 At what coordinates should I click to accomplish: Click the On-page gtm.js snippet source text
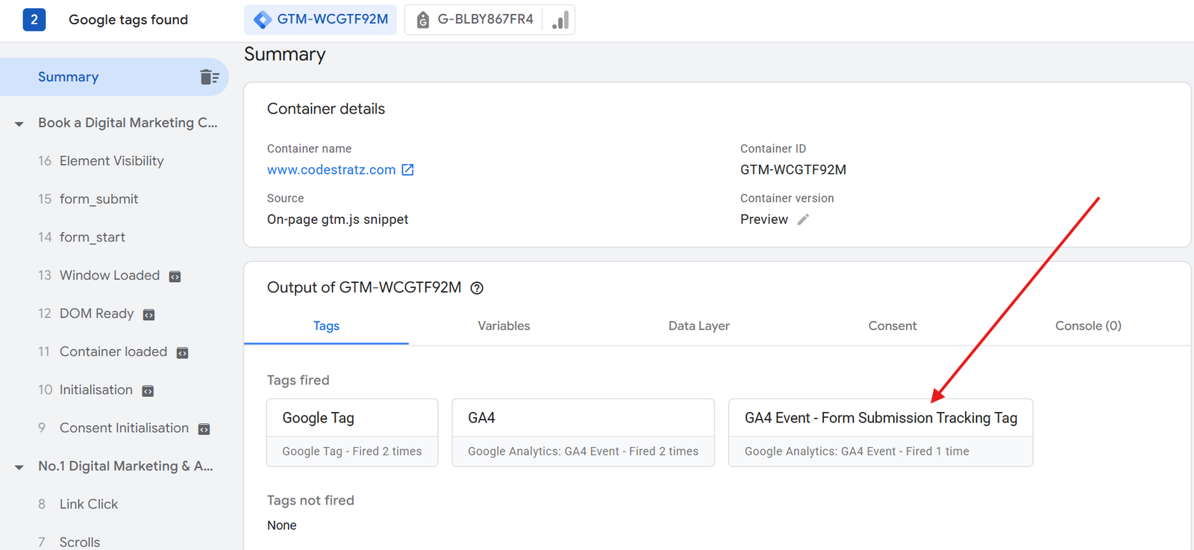(x=337, y=219)
